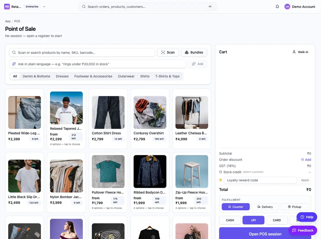Click the Walk-in customer button
The width and height of the screenshot is (321, 239).
click(x=300, y=52)
